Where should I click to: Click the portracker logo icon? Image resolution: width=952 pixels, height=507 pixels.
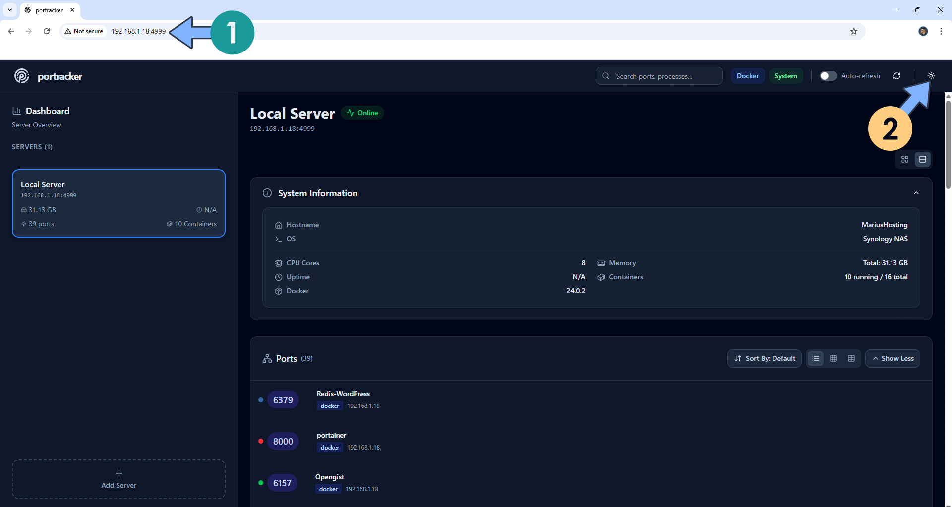(21, 76)
